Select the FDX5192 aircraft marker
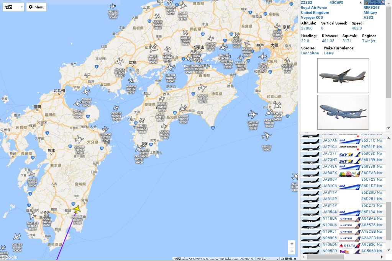The width and height of the screenshot is (392, 261). click(x=77, y=103)
